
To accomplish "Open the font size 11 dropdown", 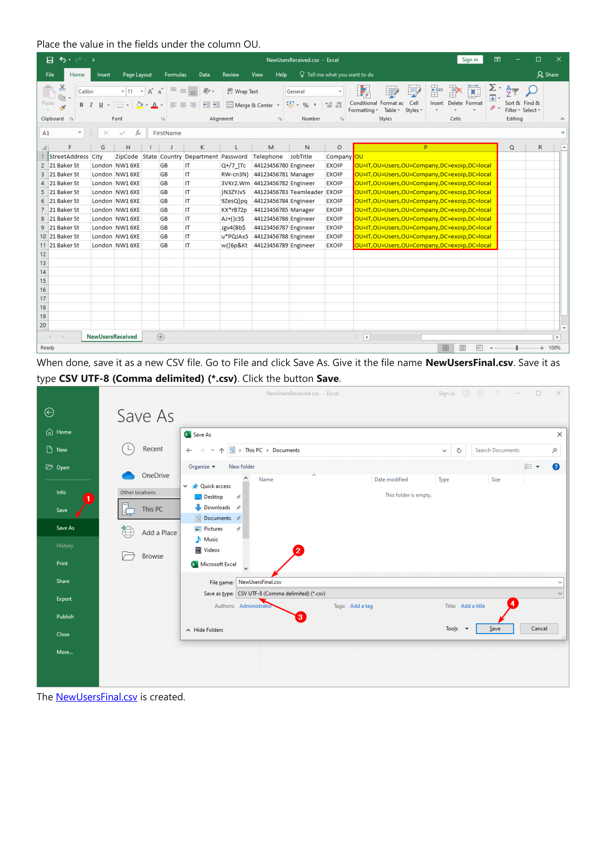I will [142, 92].
